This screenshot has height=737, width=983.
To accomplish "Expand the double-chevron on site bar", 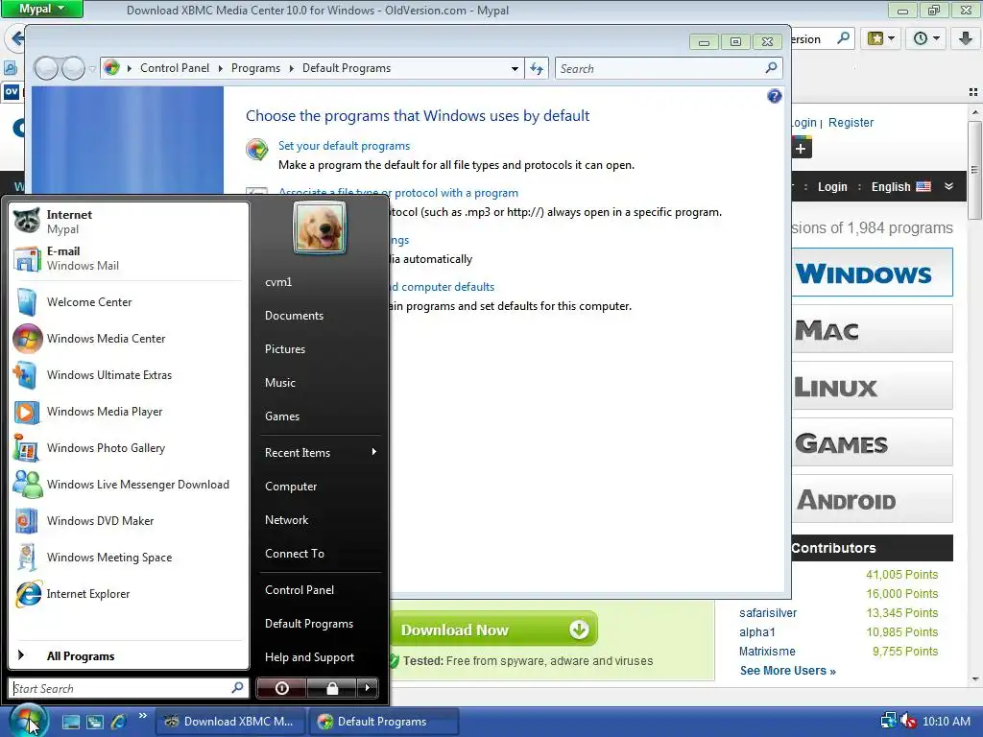I will tap(949, 187).
